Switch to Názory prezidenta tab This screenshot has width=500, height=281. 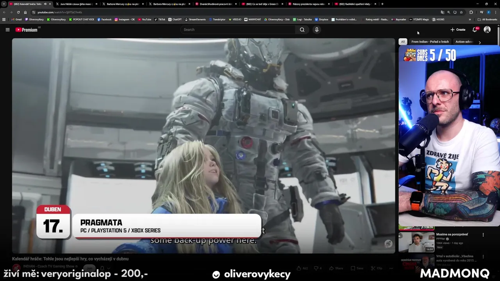pyautogui.click(x=309, y=4)
